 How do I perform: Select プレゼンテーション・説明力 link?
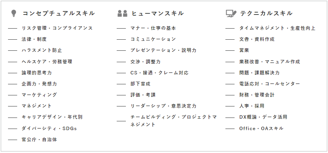coord(163,50)
